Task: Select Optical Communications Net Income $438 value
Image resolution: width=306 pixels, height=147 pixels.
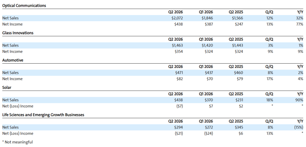Action: pyautogui.click(x=178, y=24)
